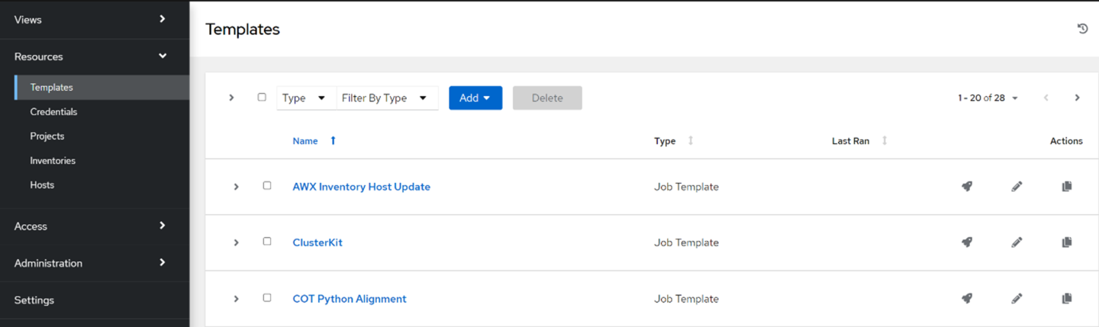Open Credentials in the Resources menu
Screen dimensions: 1099x327
tap(53, 112)
